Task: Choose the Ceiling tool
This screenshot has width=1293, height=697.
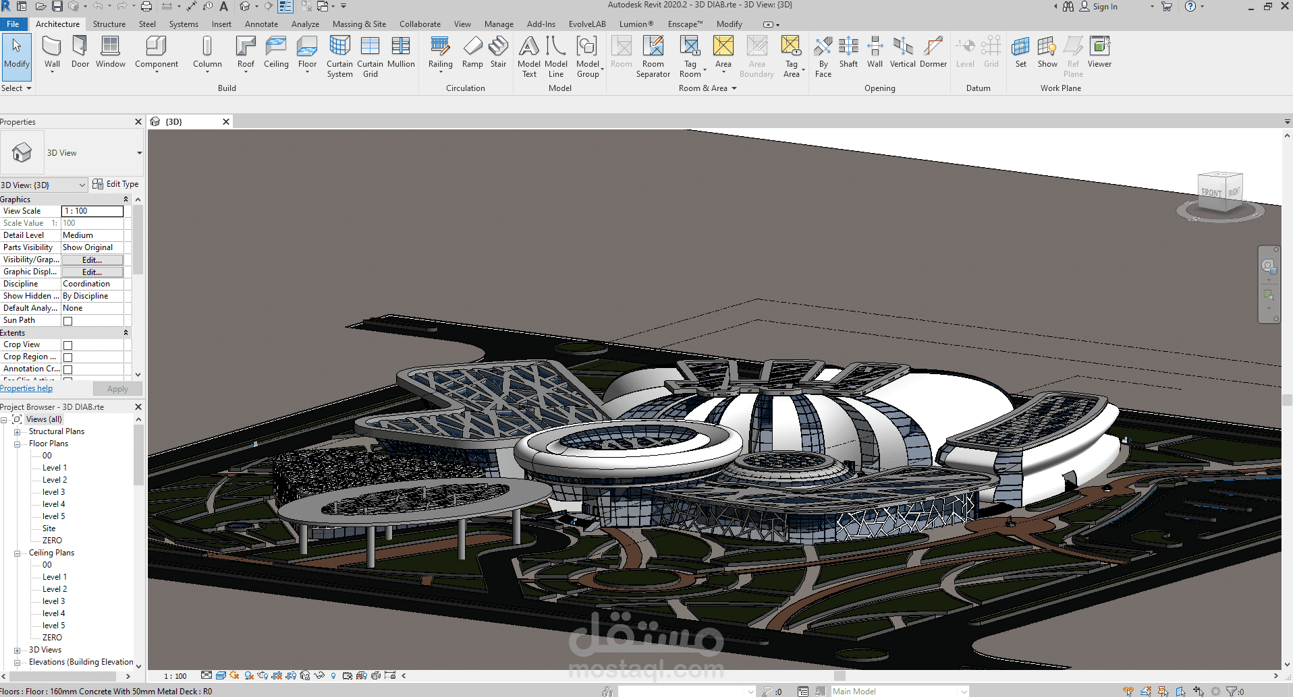Action: [x=276, y=53]
